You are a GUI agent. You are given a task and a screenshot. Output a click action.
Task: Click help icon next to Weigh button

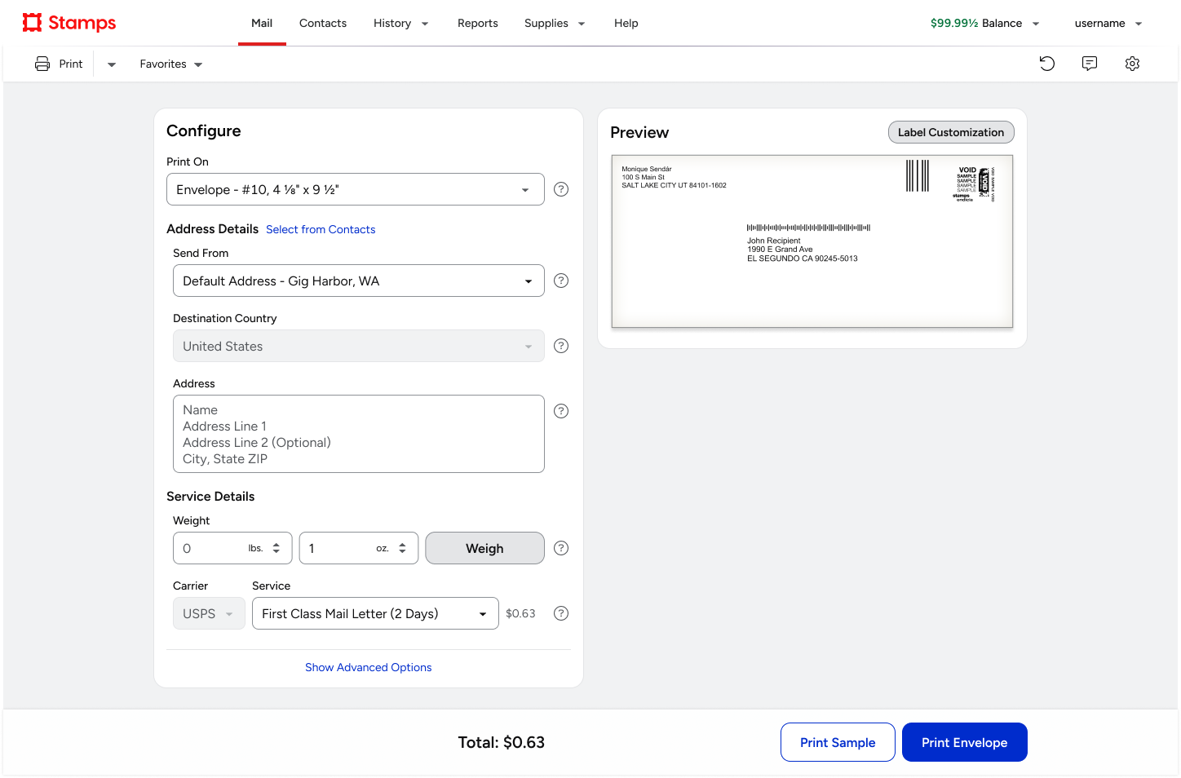[x=561, y=548]
